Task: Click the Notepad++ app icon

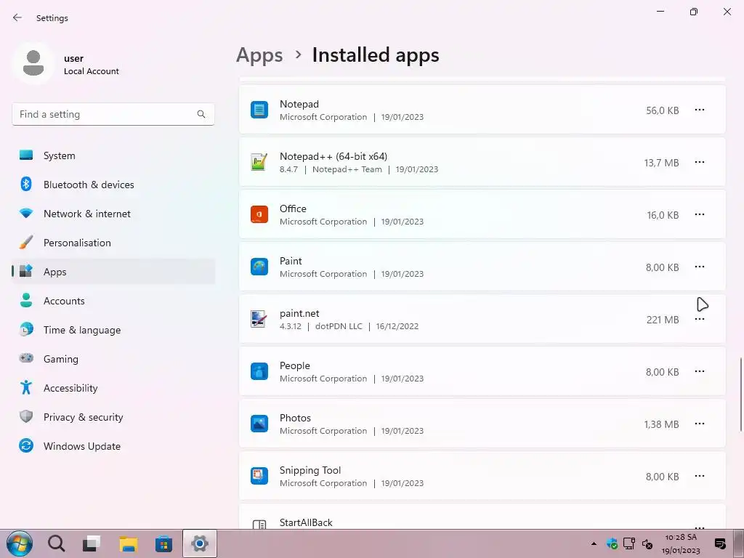Action: tap(259, 162)
